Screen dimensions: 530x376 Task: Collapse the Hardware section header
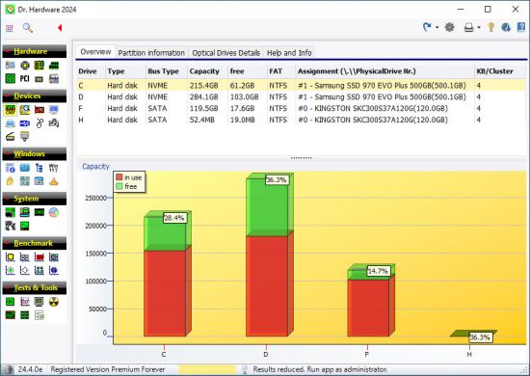pos(35,51)
